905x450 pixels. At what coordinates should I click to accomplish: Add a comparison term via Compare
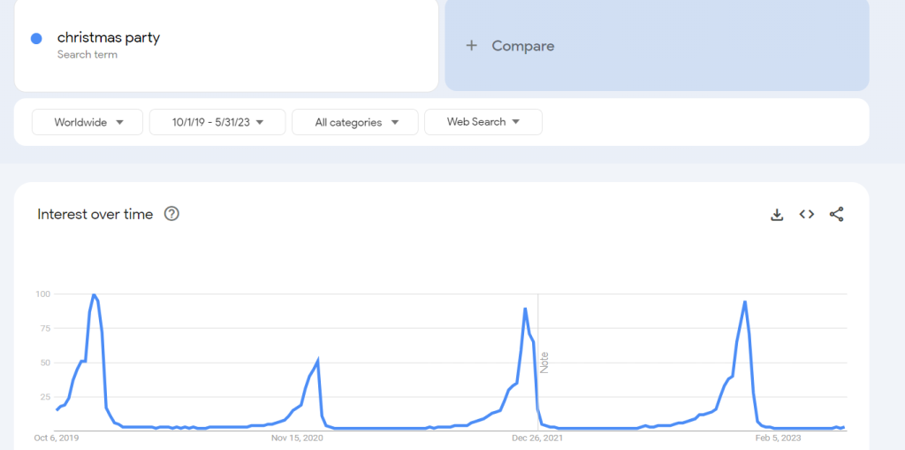(657, 46)
